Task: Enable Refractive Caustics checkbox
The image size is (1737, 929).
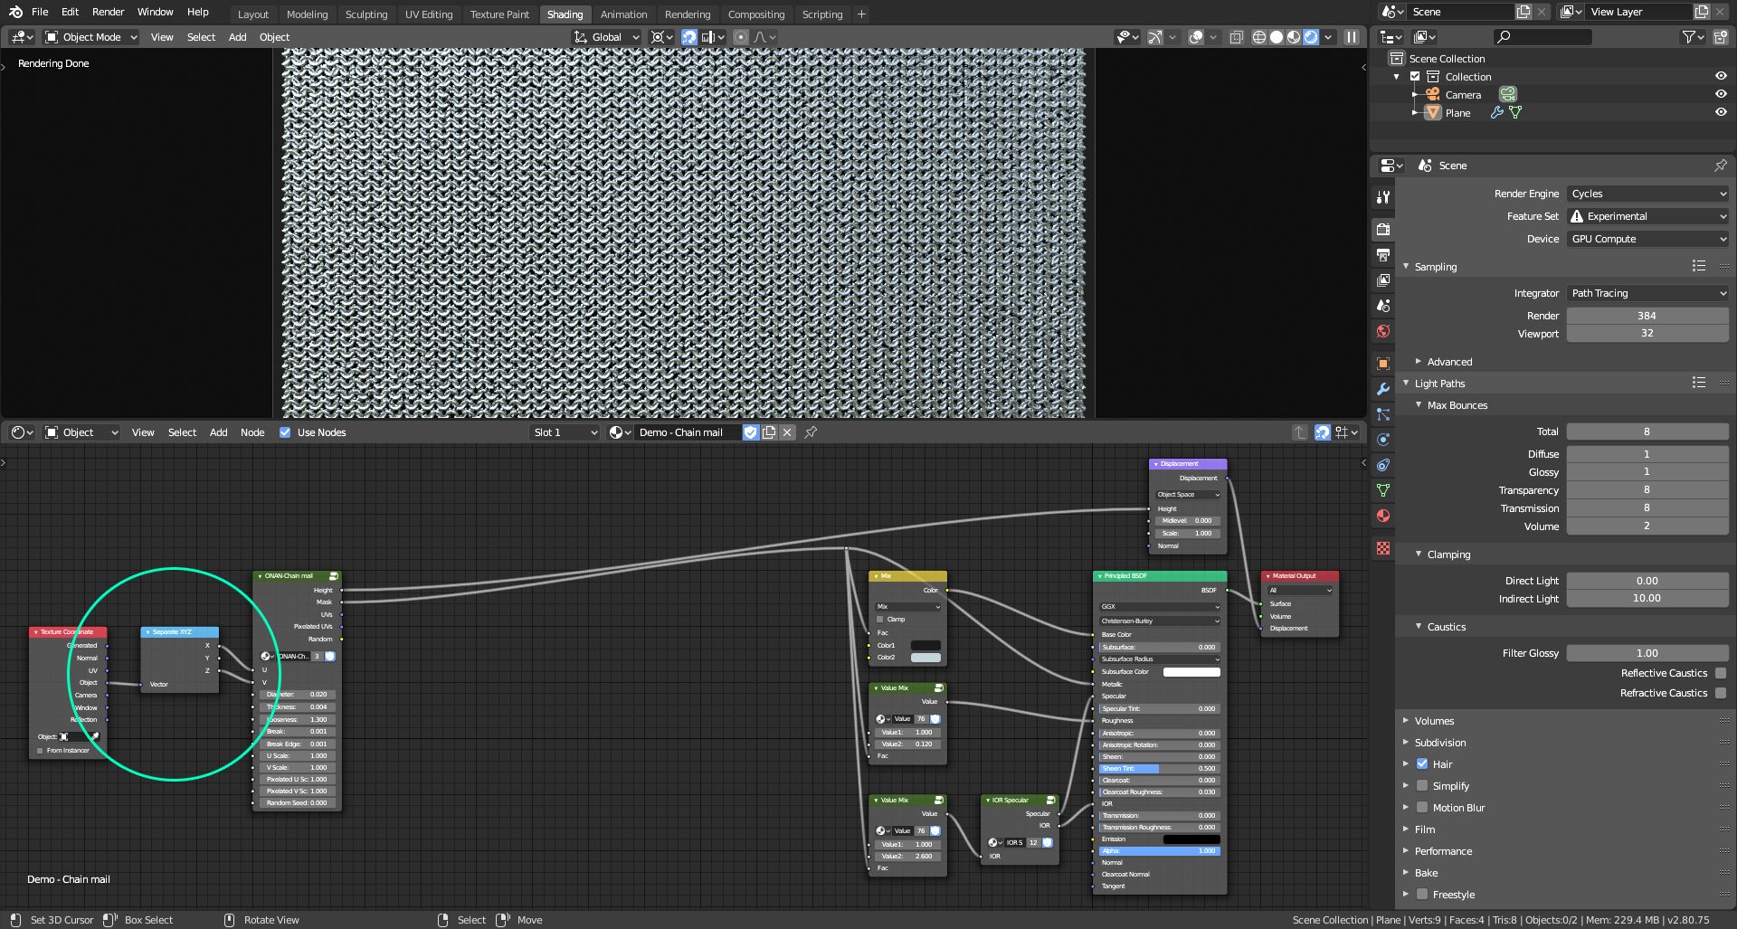Action: (1721, 693)
